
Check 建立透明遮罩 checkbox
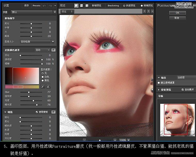coord(159,83)
